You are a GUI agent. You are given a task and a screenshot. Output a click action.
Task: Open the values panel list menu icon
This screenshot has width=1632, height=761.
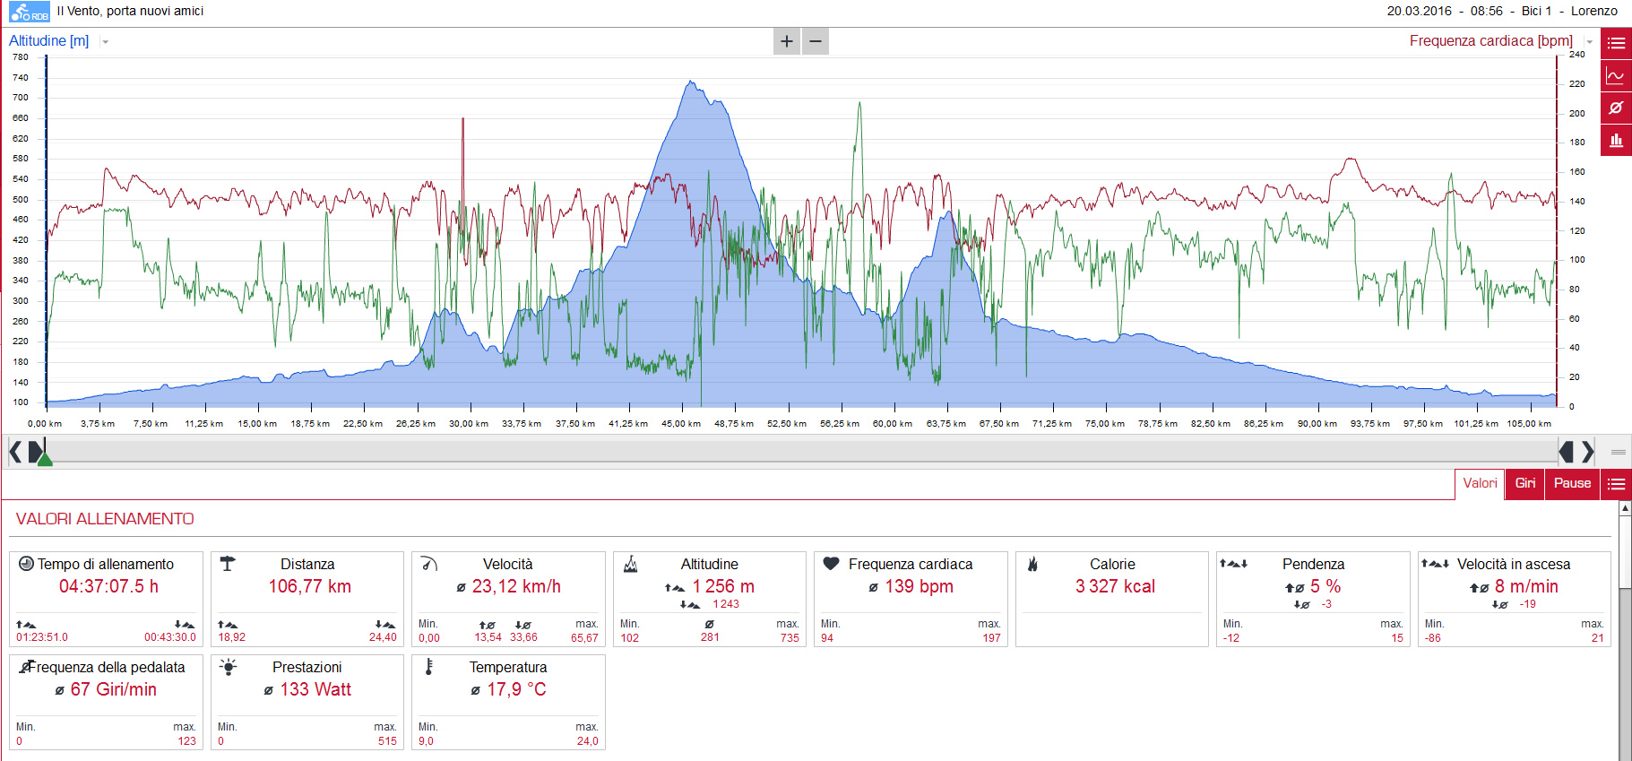pos(1617,484)
